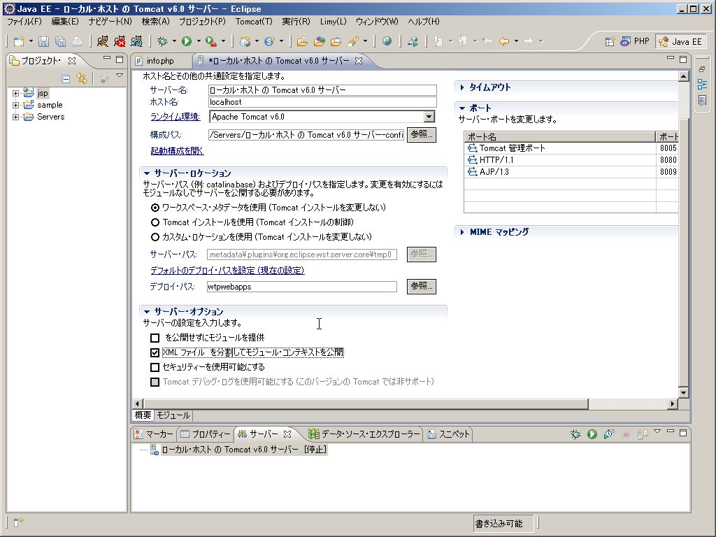Start server in profile mode in Servers view
Viewport: 716px width, 537px height.
pyautogui.click(x=609, y=434)
